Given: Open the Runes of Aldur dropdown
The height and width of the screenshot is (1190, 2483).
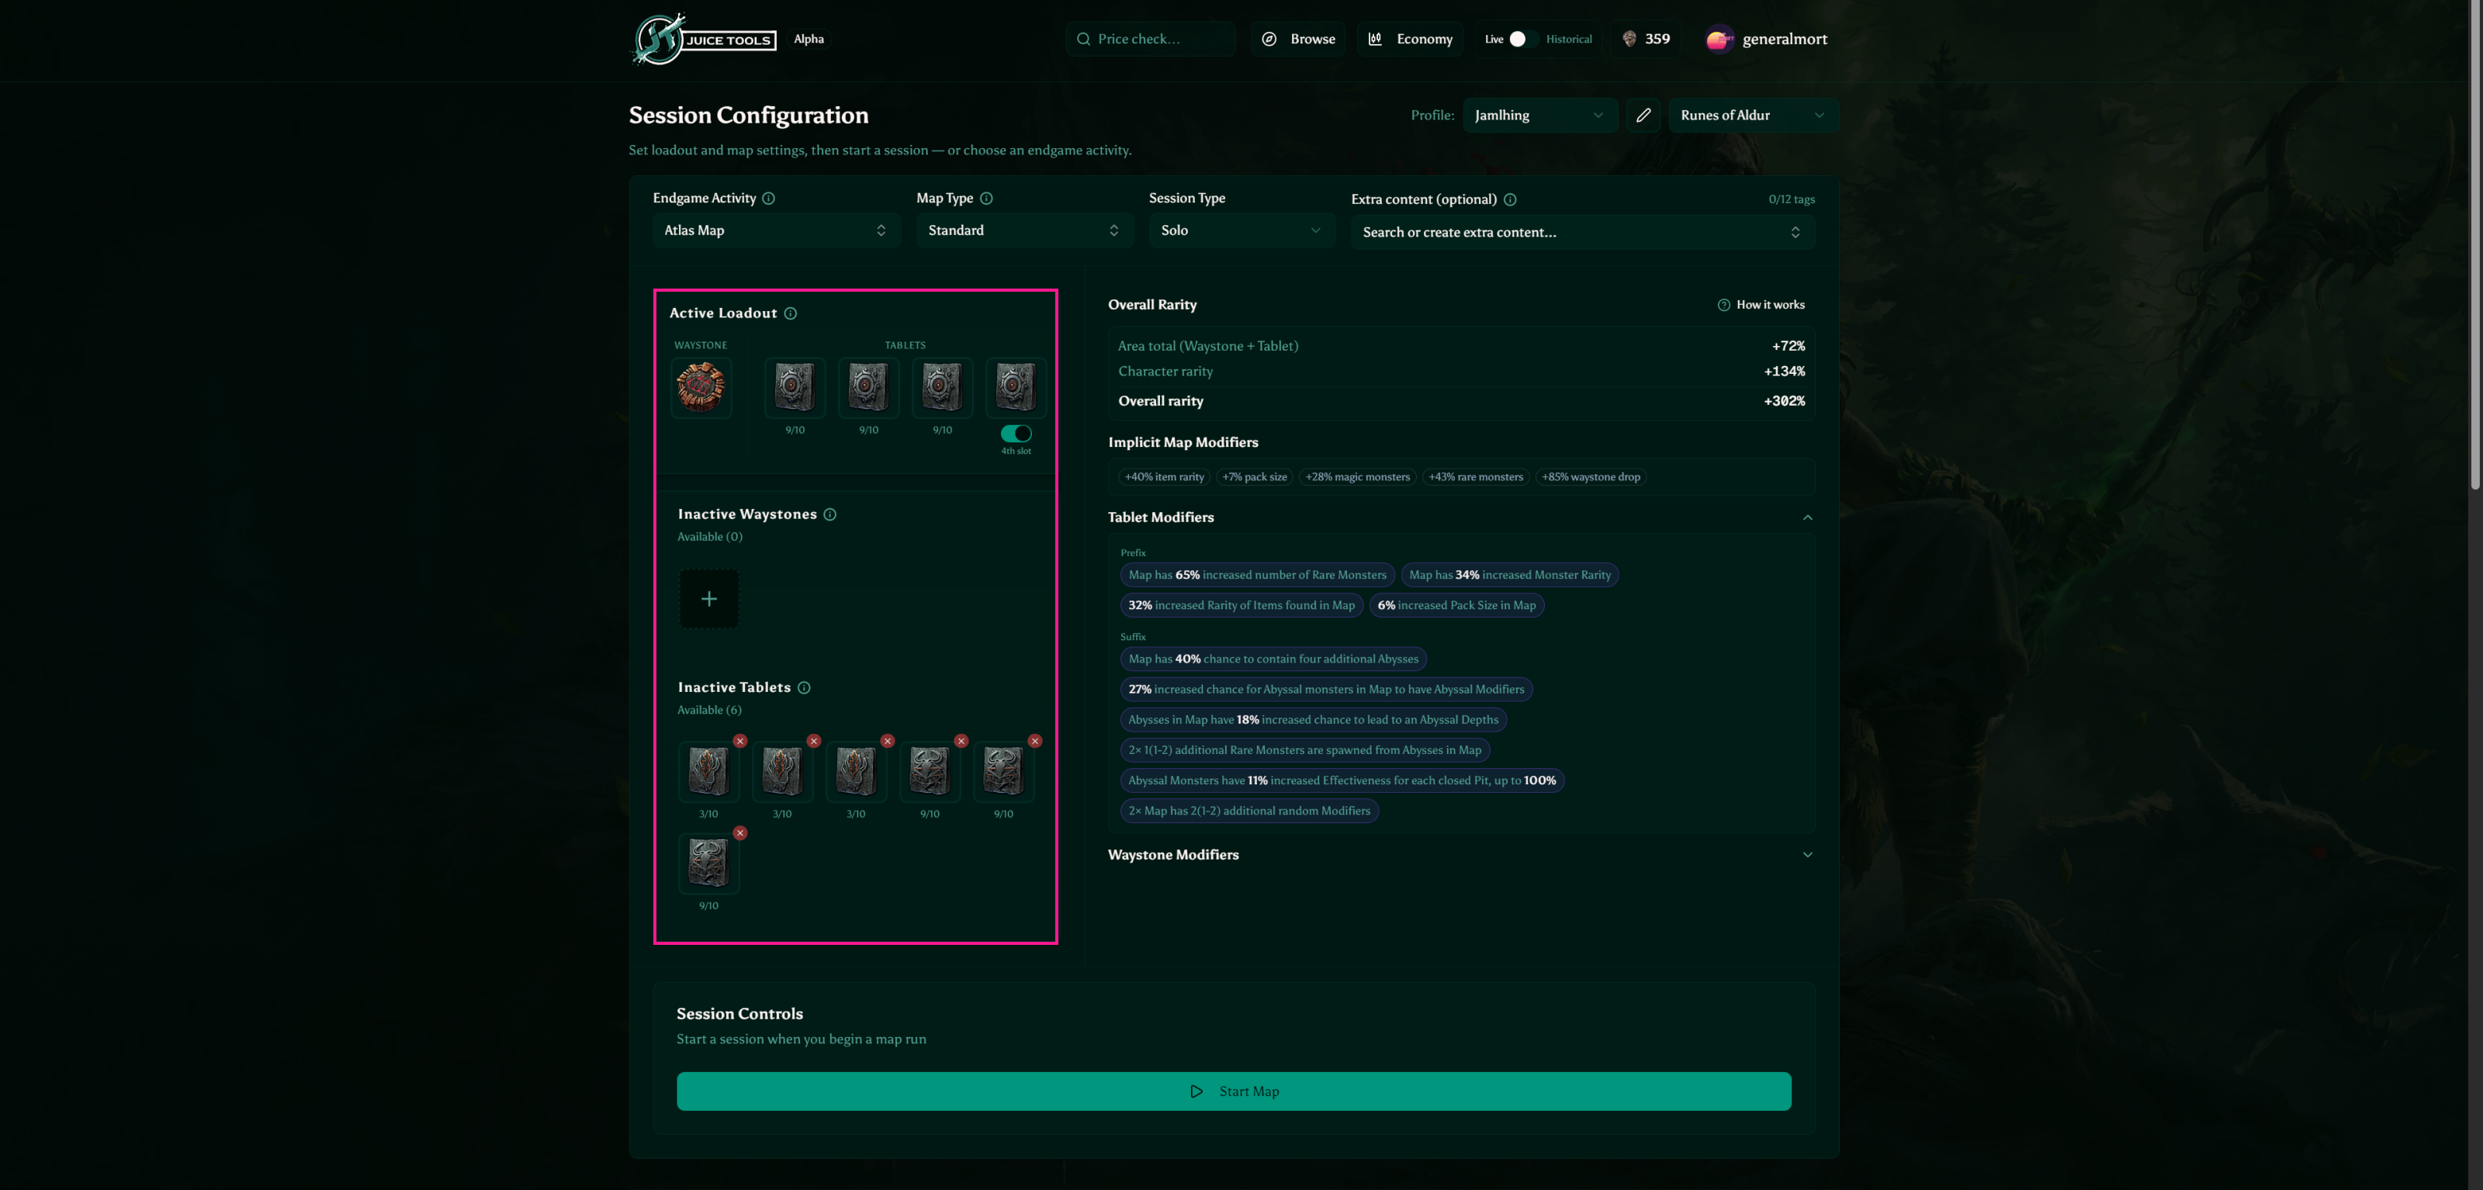Looking at the screenshot, I should (x=1754, y=115).
